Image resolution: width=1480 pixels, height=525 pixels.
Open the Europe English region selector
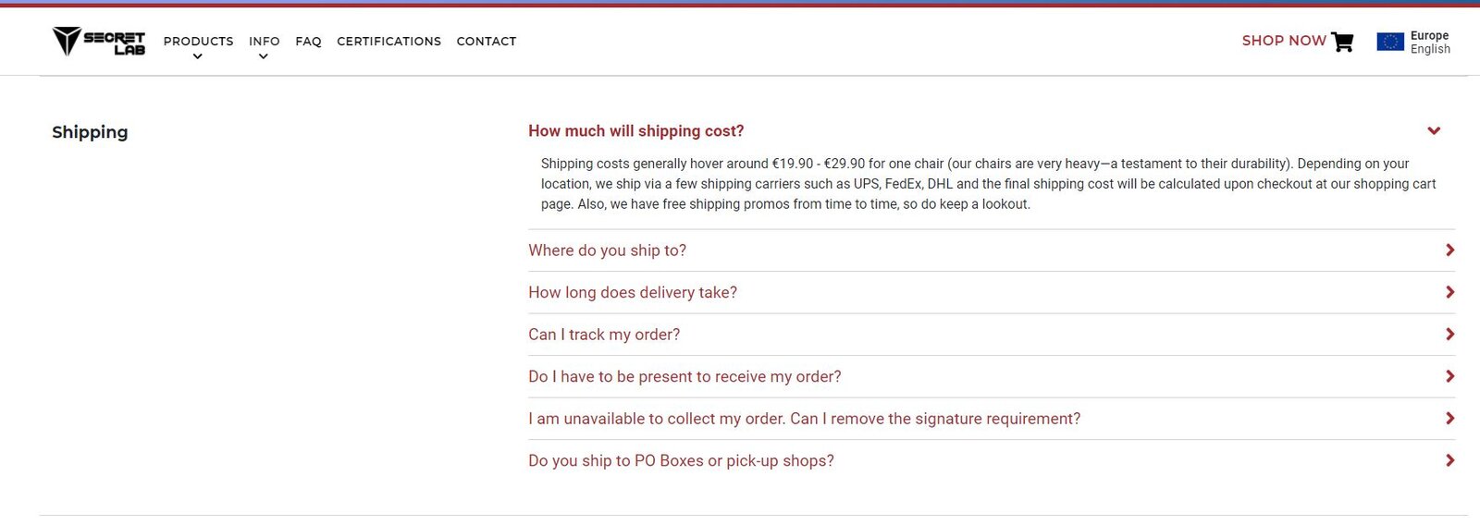coord(1413,43)
